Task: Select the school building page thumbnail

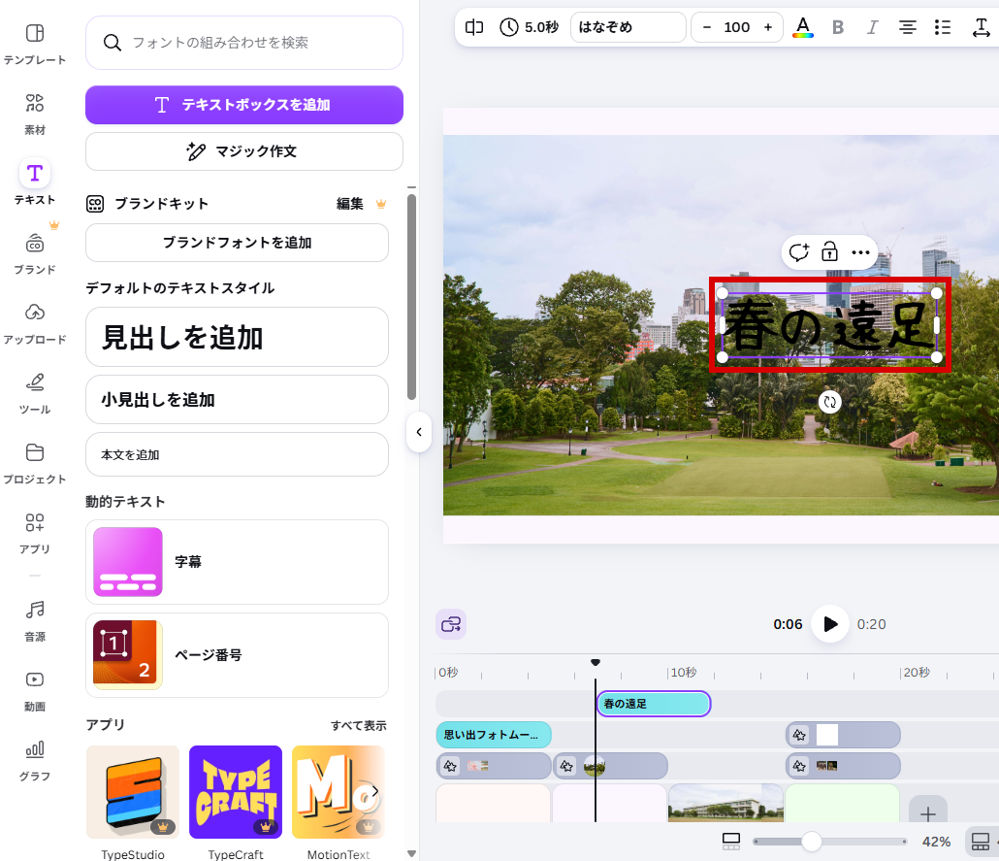Action: (x=725, y=803)
